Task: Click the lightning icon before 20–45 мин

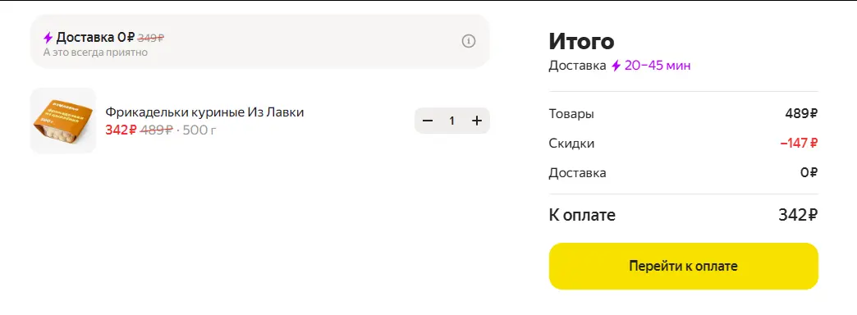Action: (616, 66)
